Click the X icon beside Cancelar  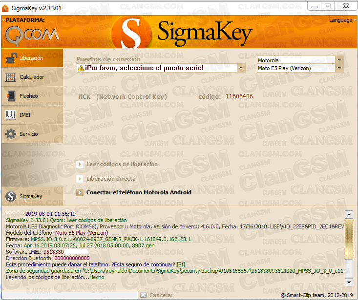coord(144,295)
